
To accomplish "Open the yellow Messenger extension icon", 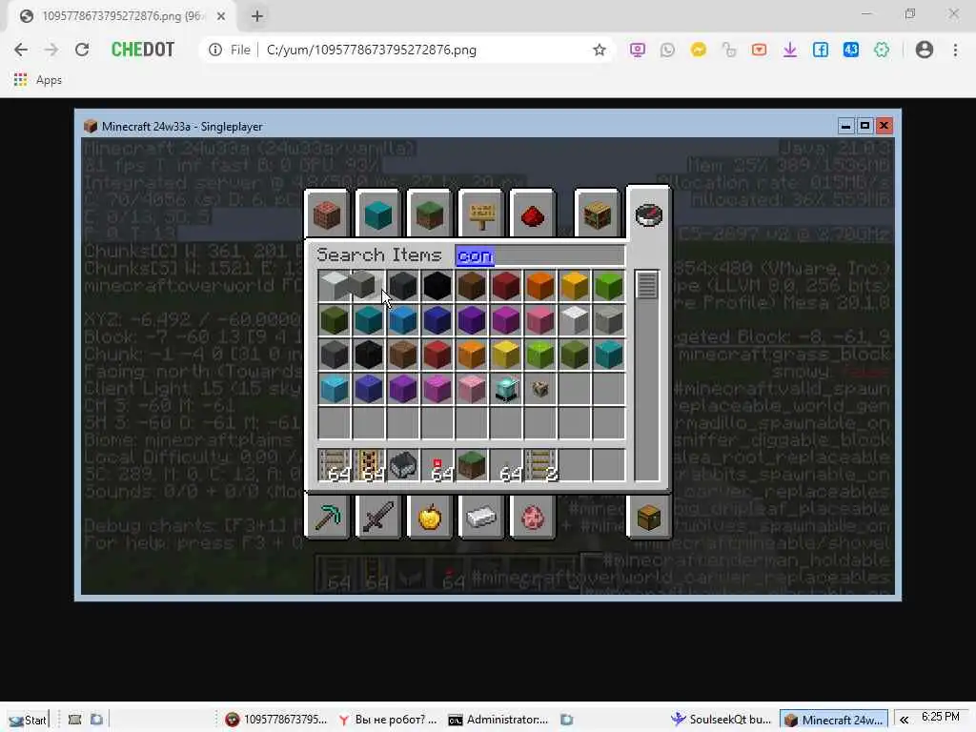I will [x=698, y=50].
